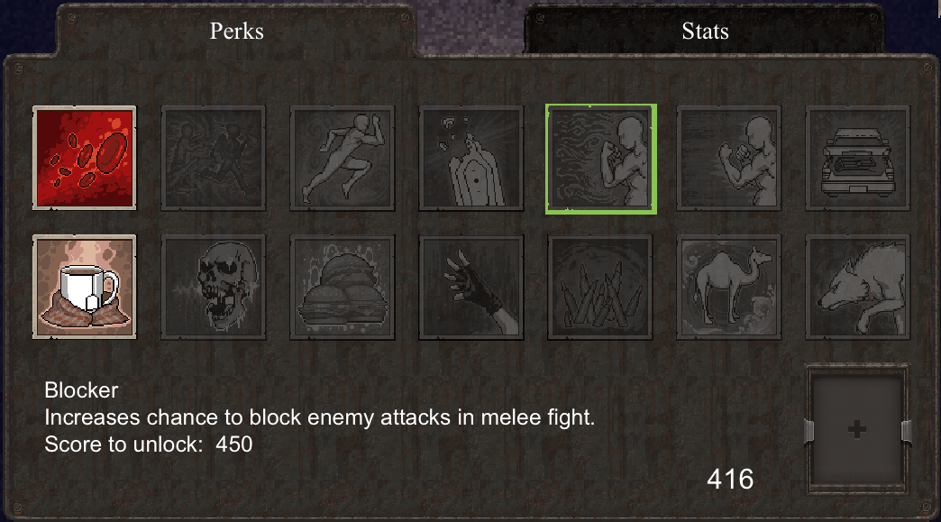Pick the camel perk icon
Screen dimensions: 941x522
[x=728, y=287]
